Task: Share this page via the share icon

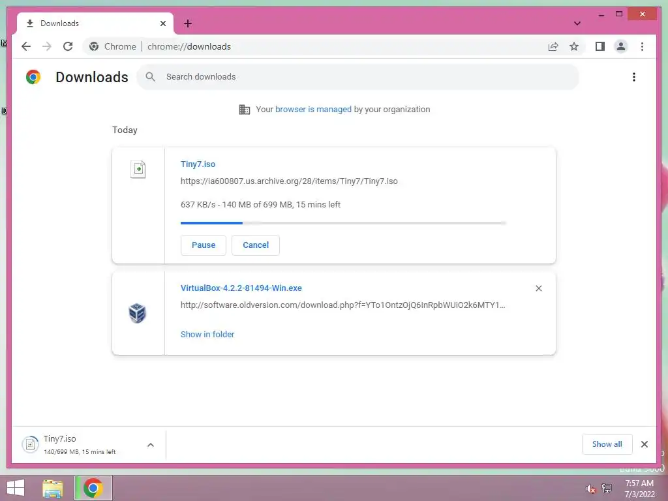Action: (553, 46)
